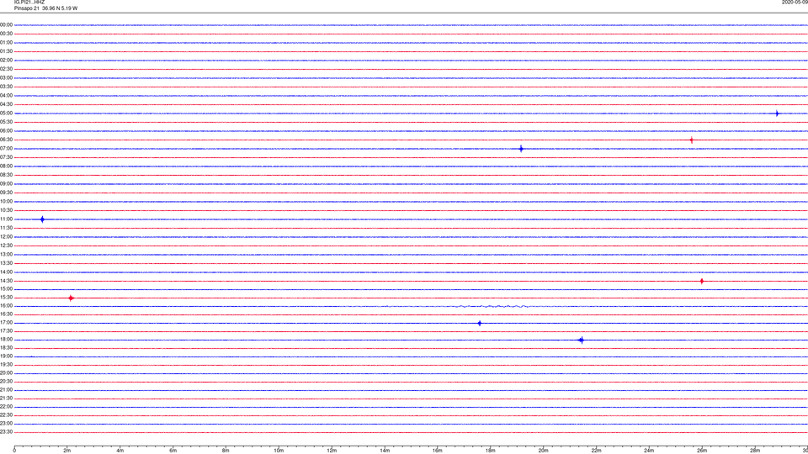Select the red event spike on the 06:30 trace
808x454 pixels.
[x=691, y=140]
